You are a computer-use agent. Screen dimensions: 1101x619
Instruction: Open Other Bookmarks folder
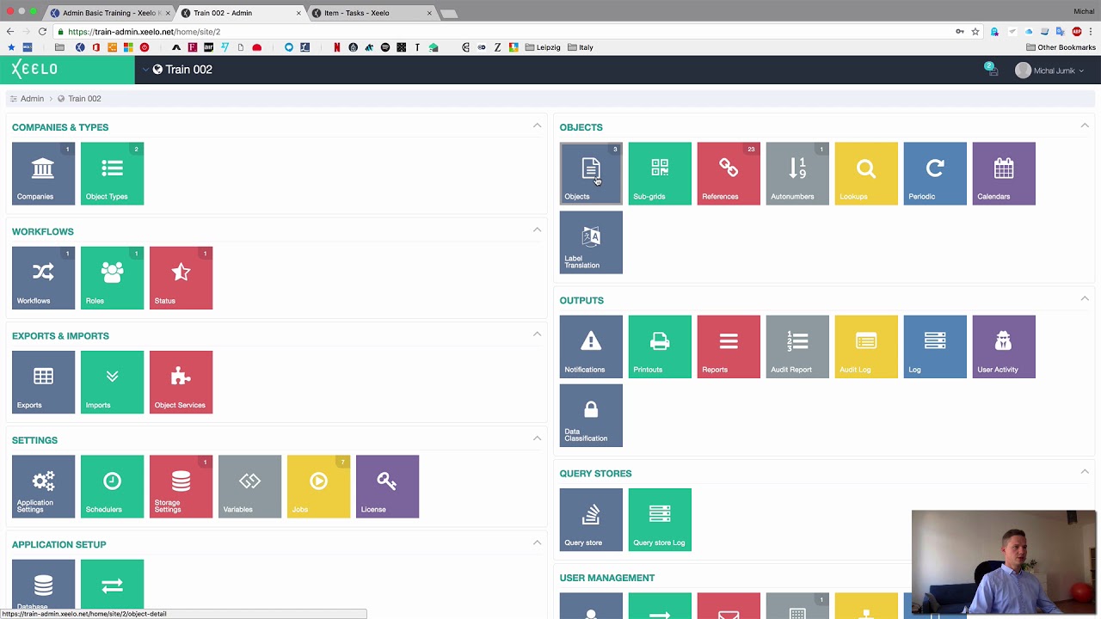tap(1061, 47)
